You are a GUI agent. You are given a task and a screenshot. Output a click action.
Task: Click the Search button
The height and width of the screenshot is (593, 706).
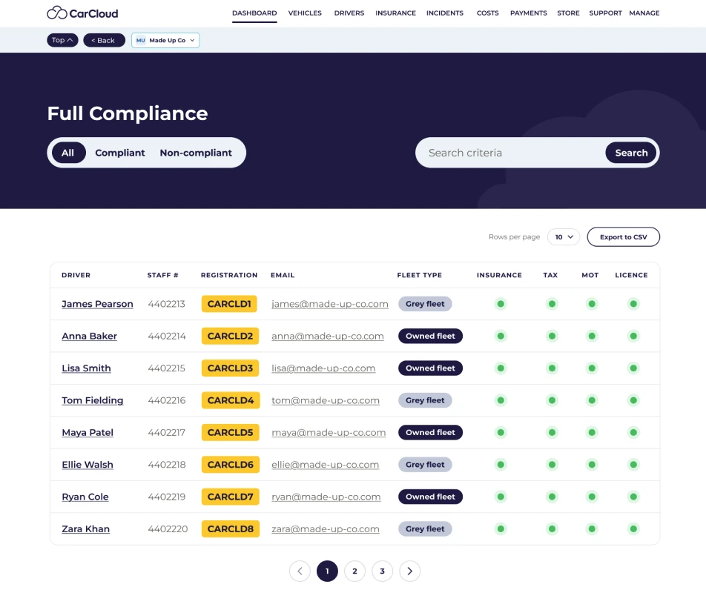pos(631,153)
